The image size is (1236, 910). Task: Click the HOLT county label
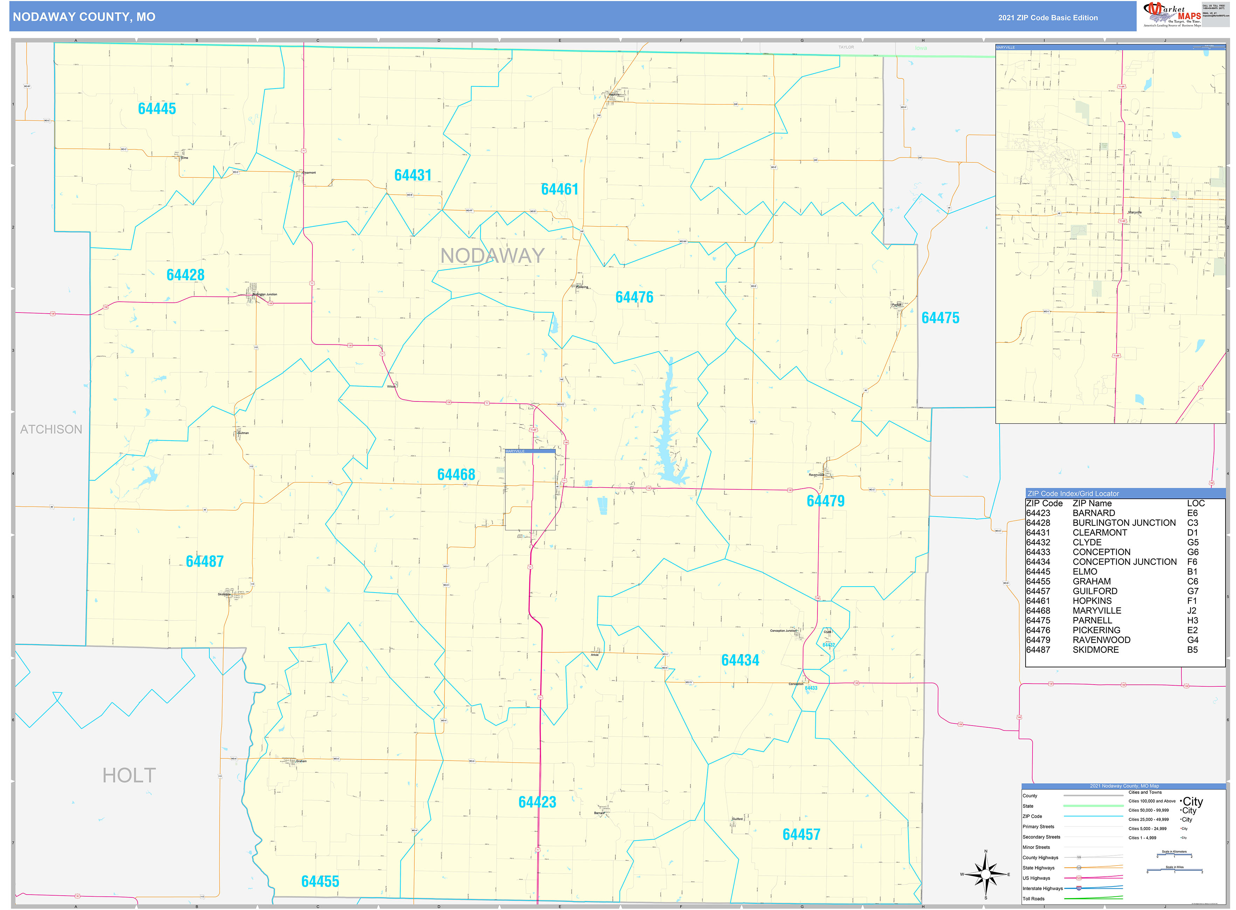coord(129,776)
